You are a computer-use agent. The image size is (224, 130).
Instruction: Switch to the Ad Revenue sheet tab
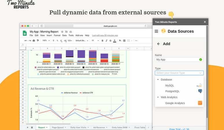pos(100,127)
